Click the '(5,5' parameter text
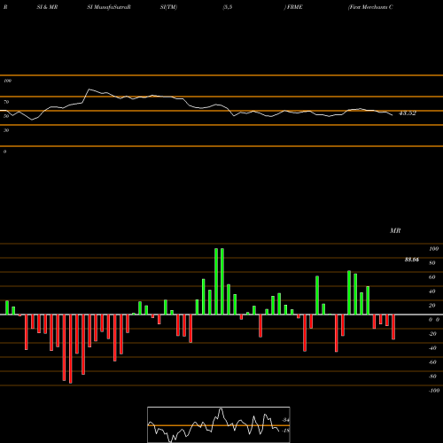 point(228,7)
